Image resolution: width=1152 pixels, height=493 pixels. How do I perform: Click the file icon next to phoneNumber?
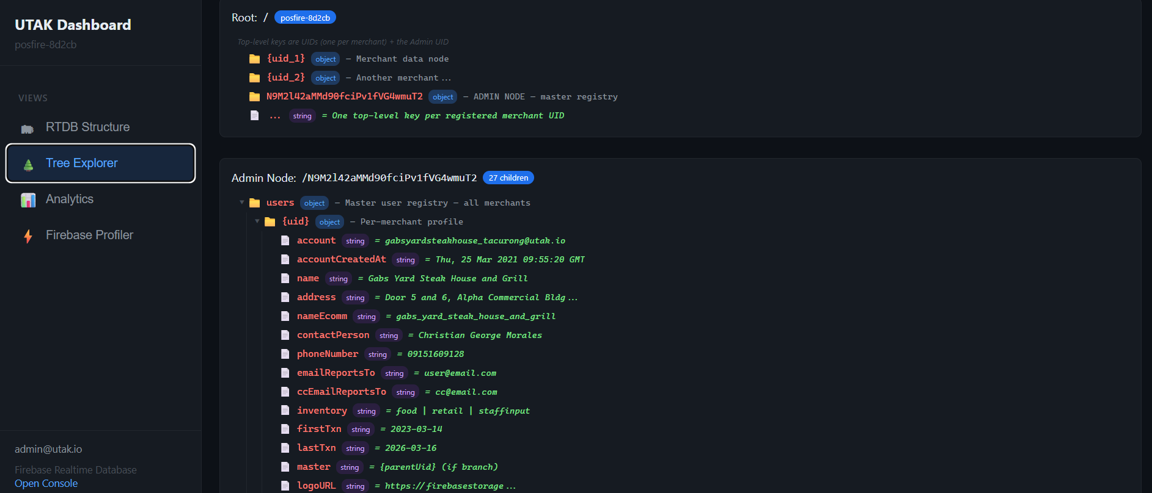(285, 354)
